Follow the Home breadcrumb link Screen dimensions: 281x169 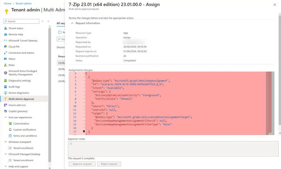8,4
